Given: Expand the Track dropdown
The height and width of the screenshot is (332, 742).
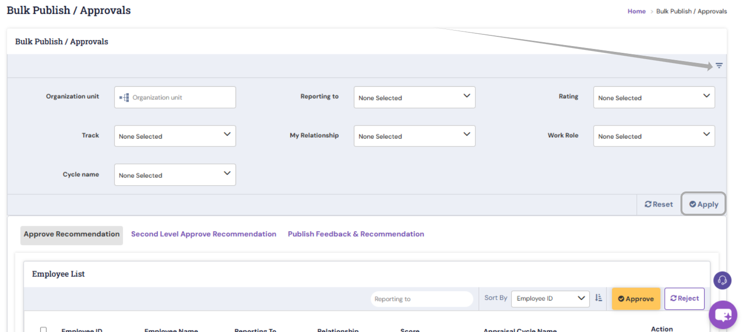Looking at the screenshot, I should coord(175,136).
